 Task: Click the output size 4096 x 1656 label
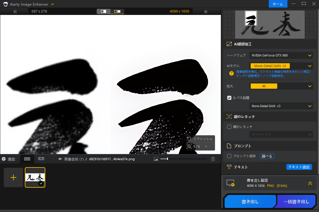pos(179,11)
